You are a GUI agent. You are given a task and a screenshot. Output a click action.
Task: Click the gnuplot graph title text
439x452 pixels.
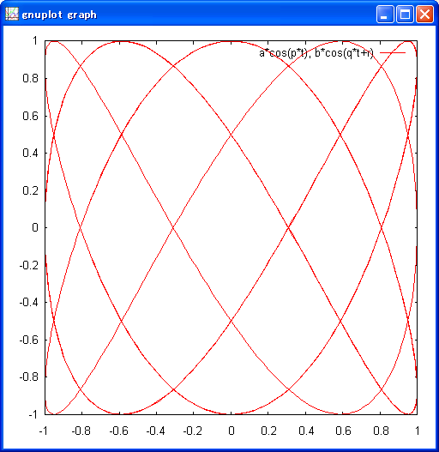[59, 15]
